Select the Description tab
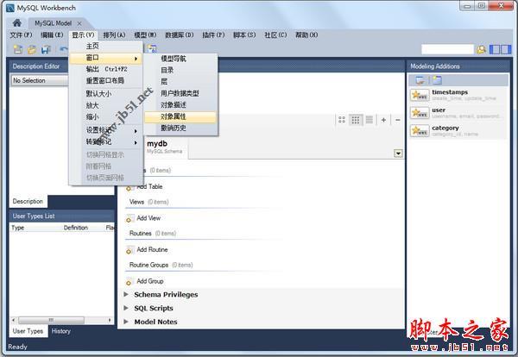This screenshot has width=518, height=357. point(28,201)
